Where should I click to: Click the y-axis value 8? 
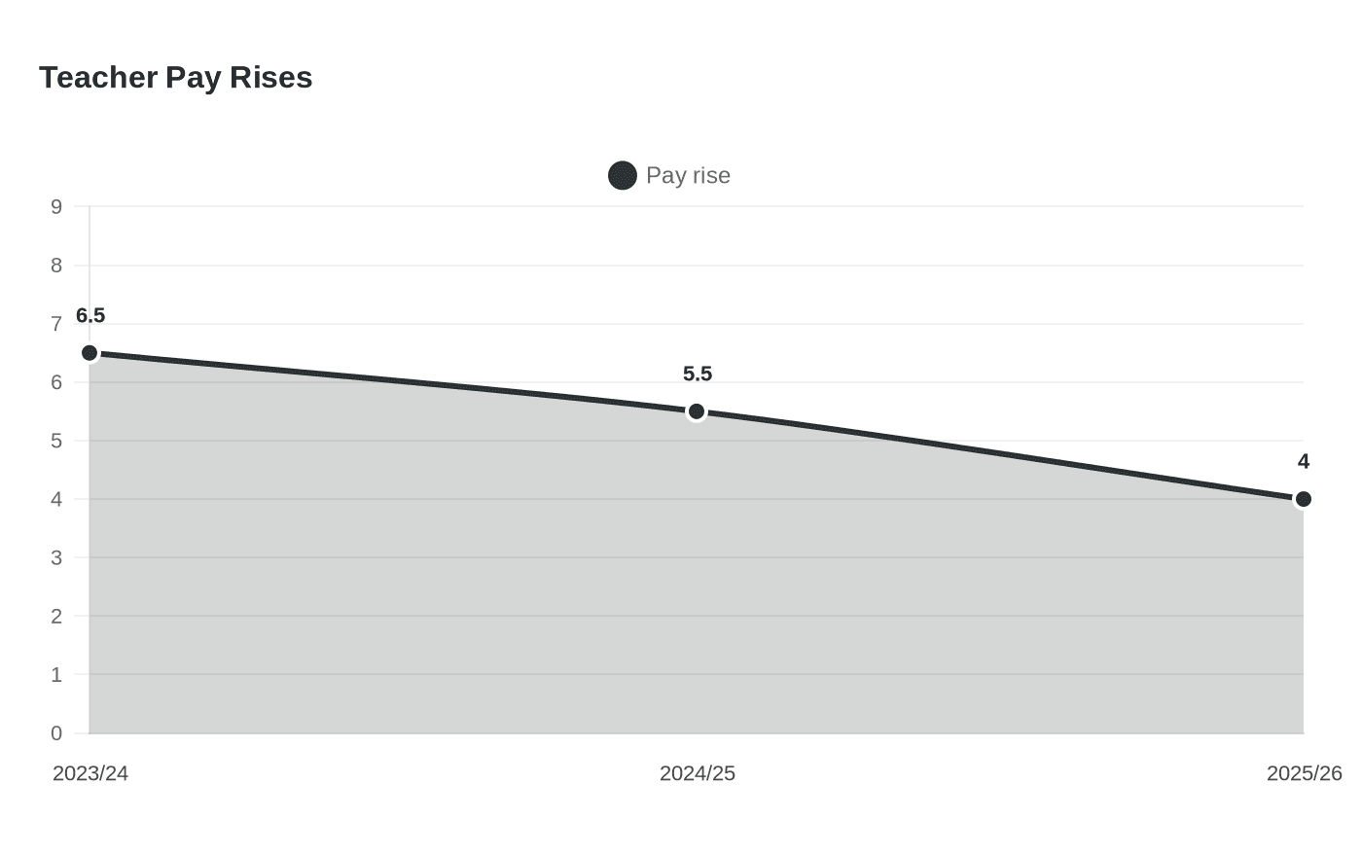pos(56,266)
